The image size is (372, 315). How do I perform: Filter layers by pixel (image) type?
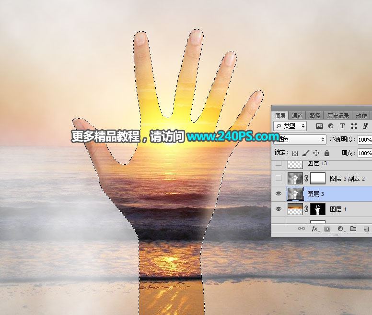point(319,126)
